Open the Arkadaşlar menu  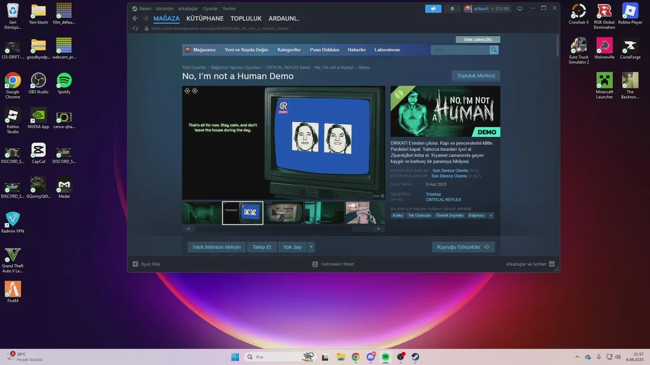coord(188,9)
